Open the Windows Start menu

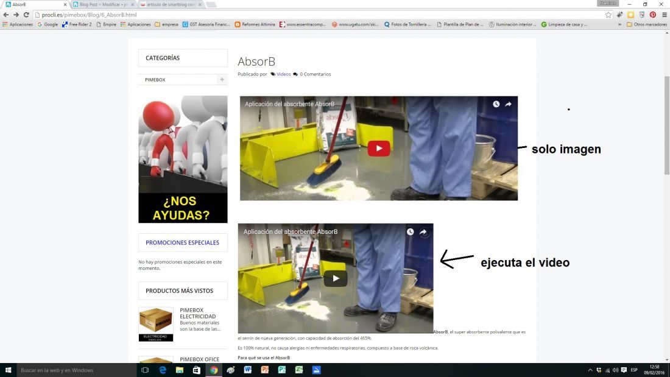(x=8, y=370)
